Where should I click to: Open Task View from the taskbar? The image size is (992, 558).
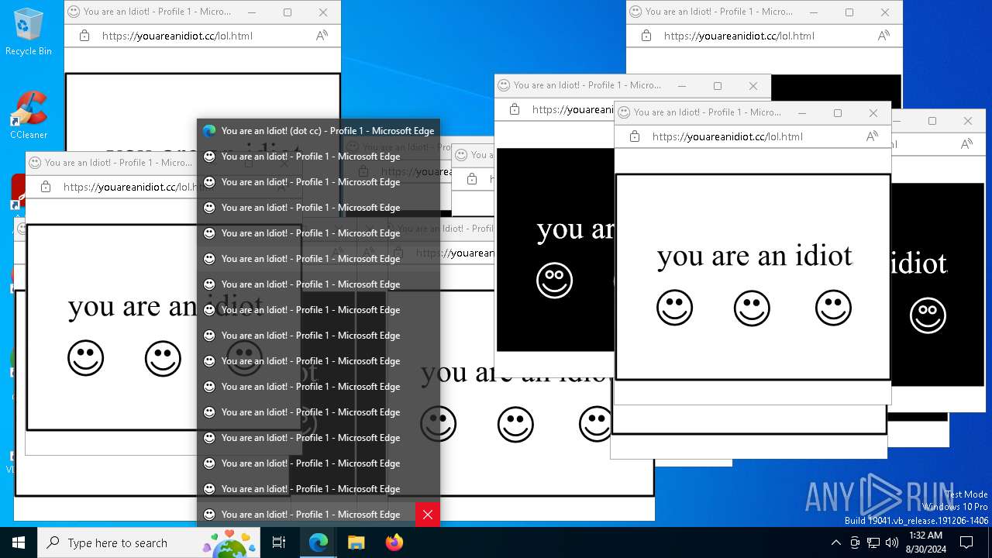click(x=279, y=542)
